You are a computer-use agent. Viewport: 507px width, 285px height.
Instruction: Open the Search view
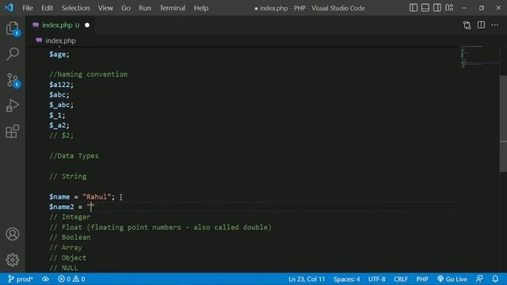tap(13, 54)
